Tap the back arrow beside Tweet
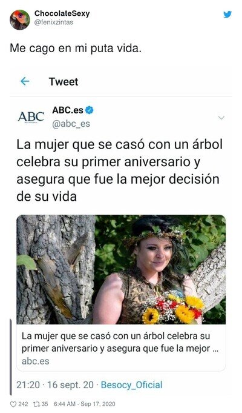Viewport: 242px width, 413px height. 25,81
